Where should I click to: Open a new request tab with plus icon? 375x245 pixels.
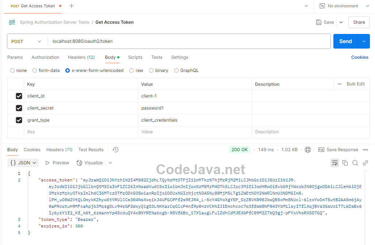[x=71, y=6]
